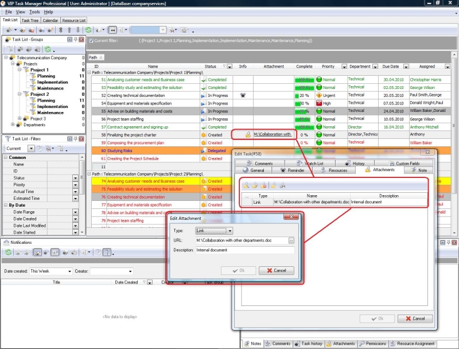459x349 pixels.
Task: Click the reminder clock icon on task 52
Action: [x=243, y=95]
